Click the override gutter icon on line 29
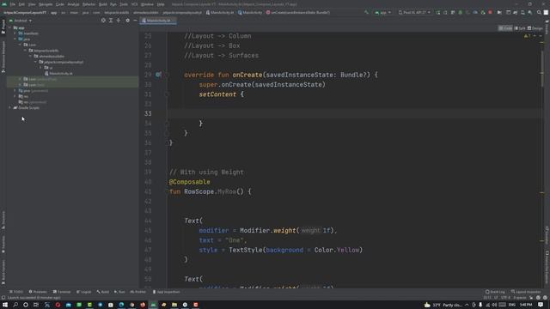The height and width of the screenshot is (309, 550). 158,75
